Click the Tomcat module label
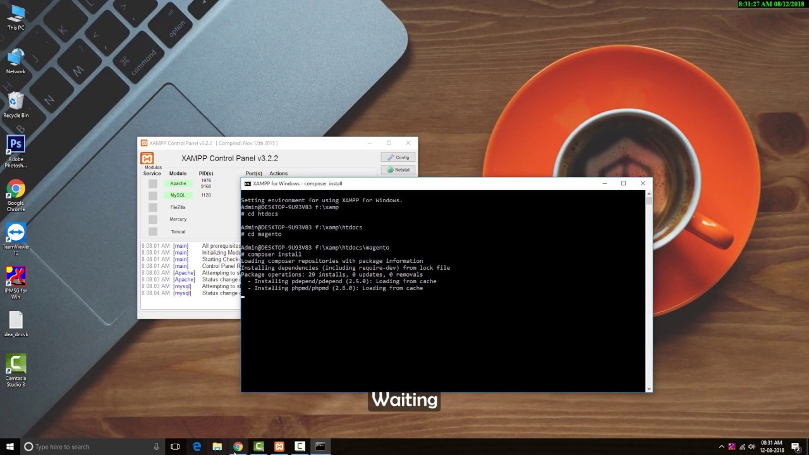Viewport: 809px width, 455px height. 178,232
